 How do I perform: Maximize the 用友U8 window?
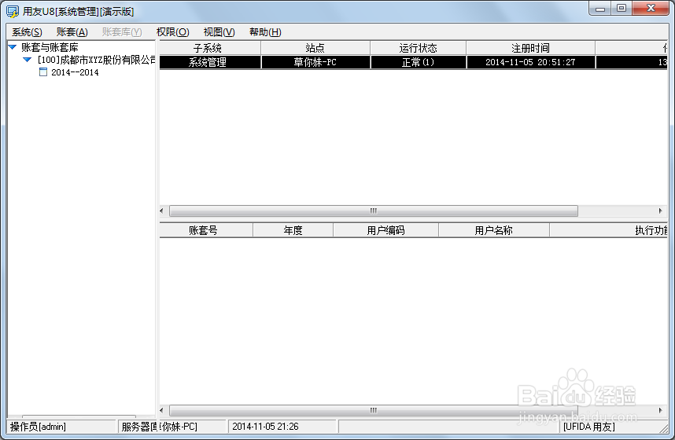(x=622, y=9)
